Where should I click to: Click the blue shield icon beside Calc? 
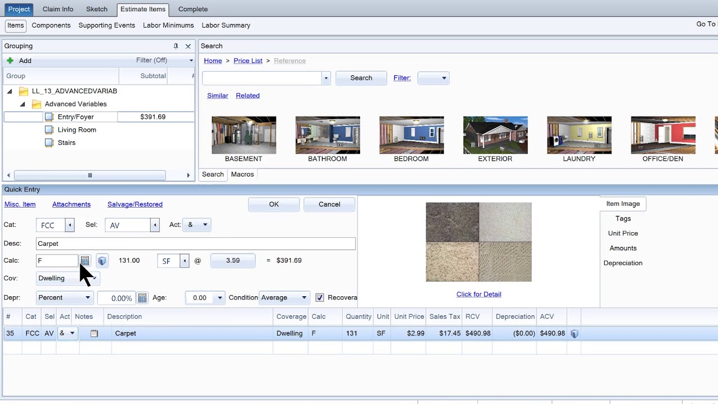point(102,261)
